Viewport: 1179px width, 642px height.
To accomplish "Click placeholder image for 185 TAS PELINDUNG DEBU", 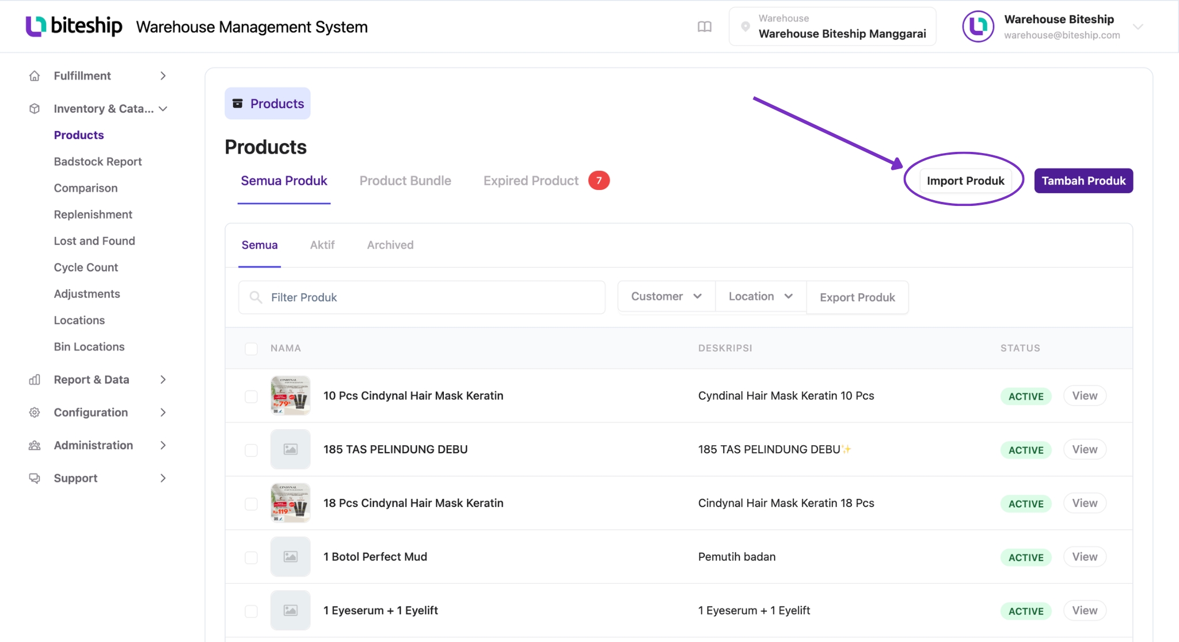I will tap(290, 449).
